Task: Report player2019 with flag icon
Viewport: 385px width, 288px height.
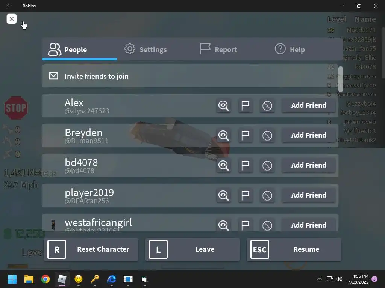Action: [245, 195]
